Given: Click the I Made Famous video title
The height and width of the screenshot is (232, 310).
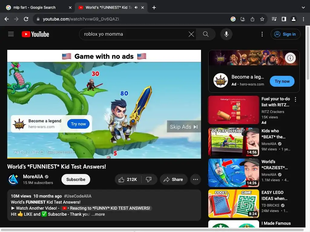Looking at the screenshot, I should pos(276,223).
